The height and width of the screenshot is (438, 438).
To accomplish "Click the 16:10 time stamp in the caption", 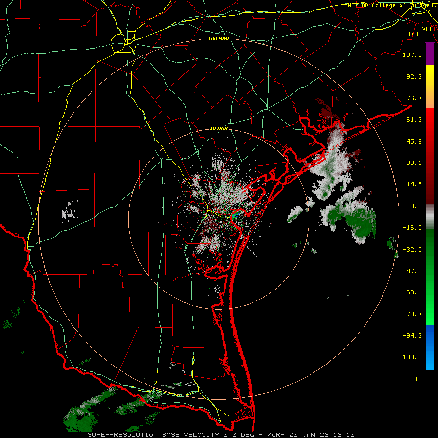I will click(x=345, y=435).
